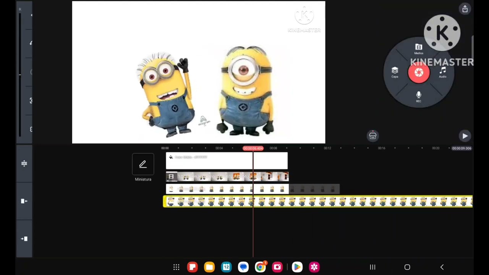Screen dimensions: 489x275
Task: Tap Android home button
Action: 407,267
